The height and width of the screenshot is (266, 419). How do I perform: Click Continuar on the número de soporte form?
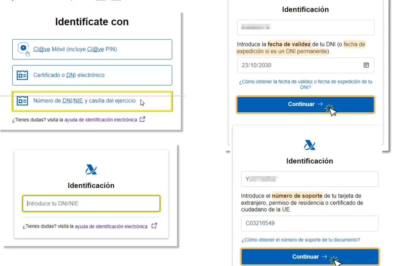[309, 257]
